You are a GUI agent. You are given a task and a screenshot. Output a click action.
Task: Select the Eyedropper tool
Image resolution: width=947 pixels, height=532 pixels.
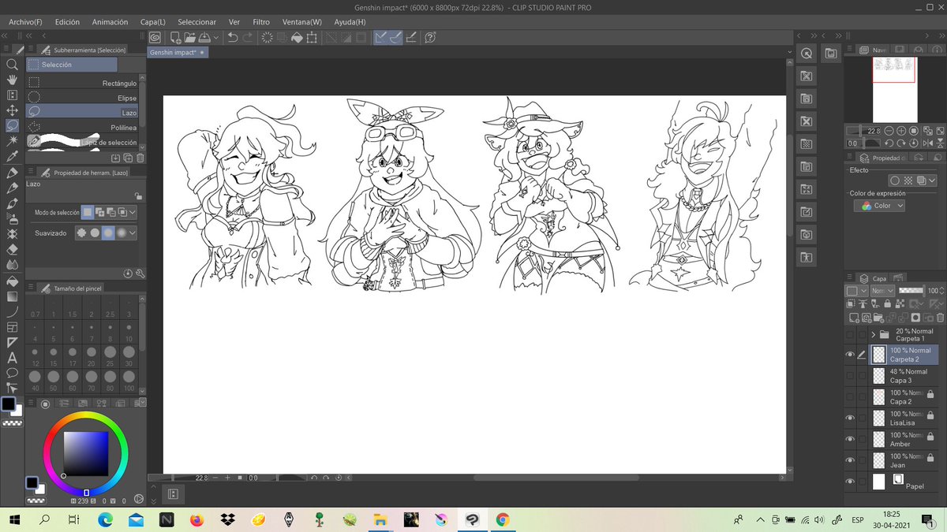pyautogui.click(x=12, y=156)
